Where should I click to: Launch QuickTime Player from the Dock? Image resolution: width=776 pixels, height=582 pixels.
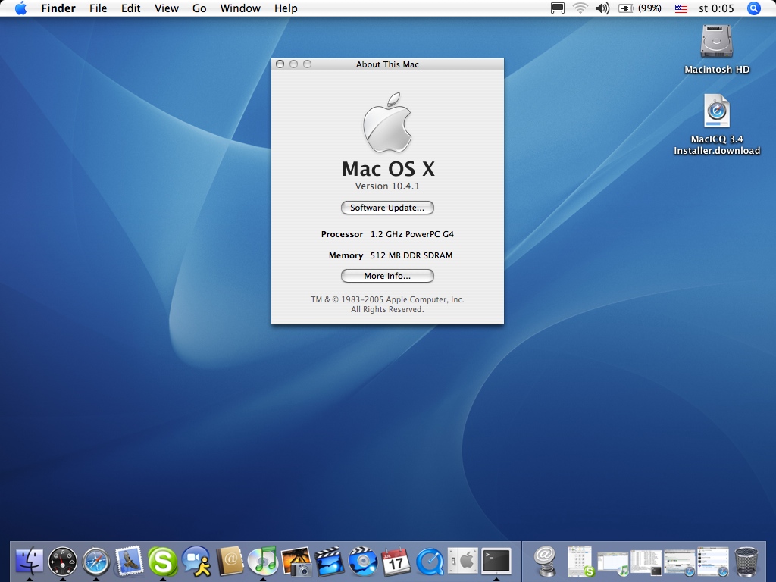(x=429, y=562)
